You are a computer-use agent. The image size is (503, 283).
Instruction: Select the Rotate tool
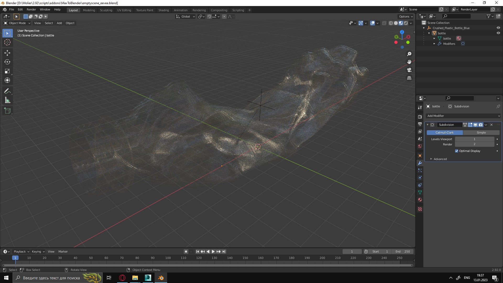(x=7, y=62)
